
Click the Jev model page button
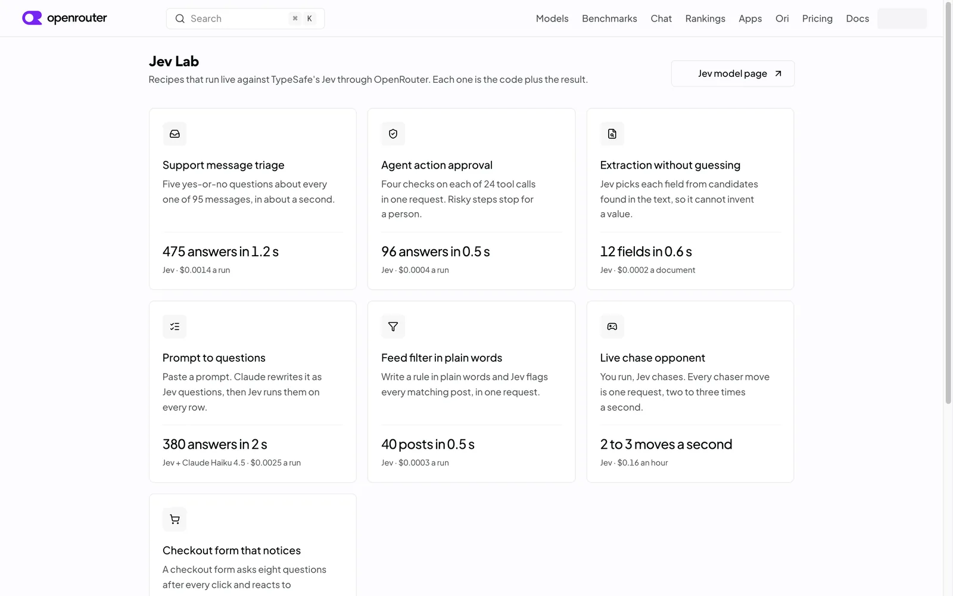pyautogui.click(x=733, y=73)
